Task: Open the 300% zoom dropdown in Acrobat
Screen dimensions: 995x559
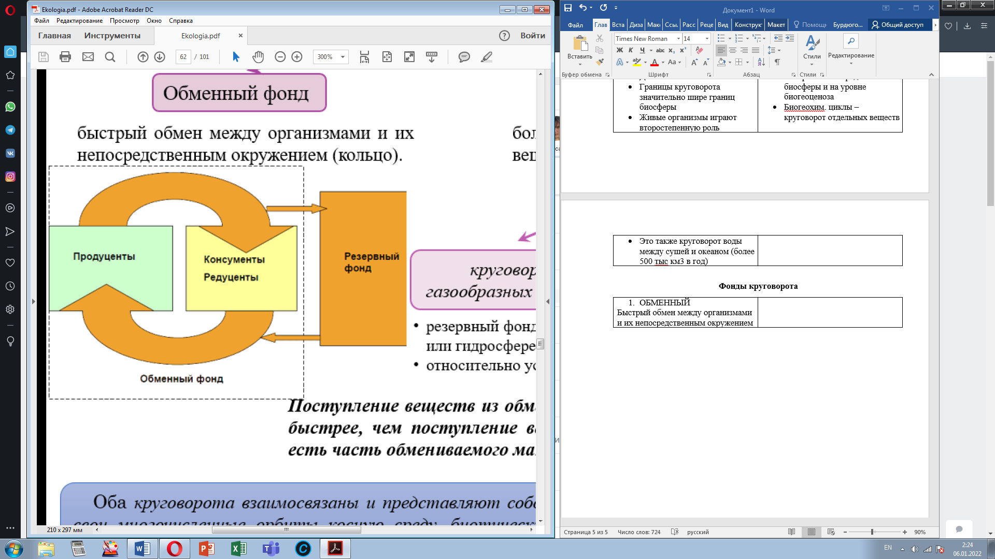Action: tap(343, 57)
